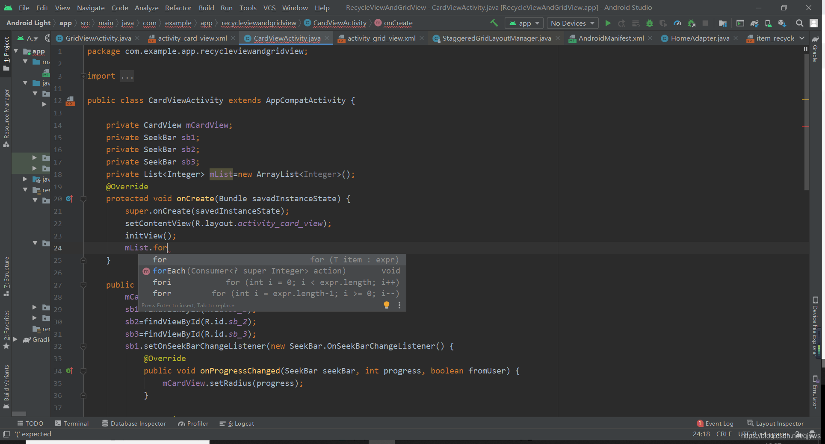The height and width of the screenshot is (444, 825).
Task: Click project panel scope target icon
Action: coord(47,38)
